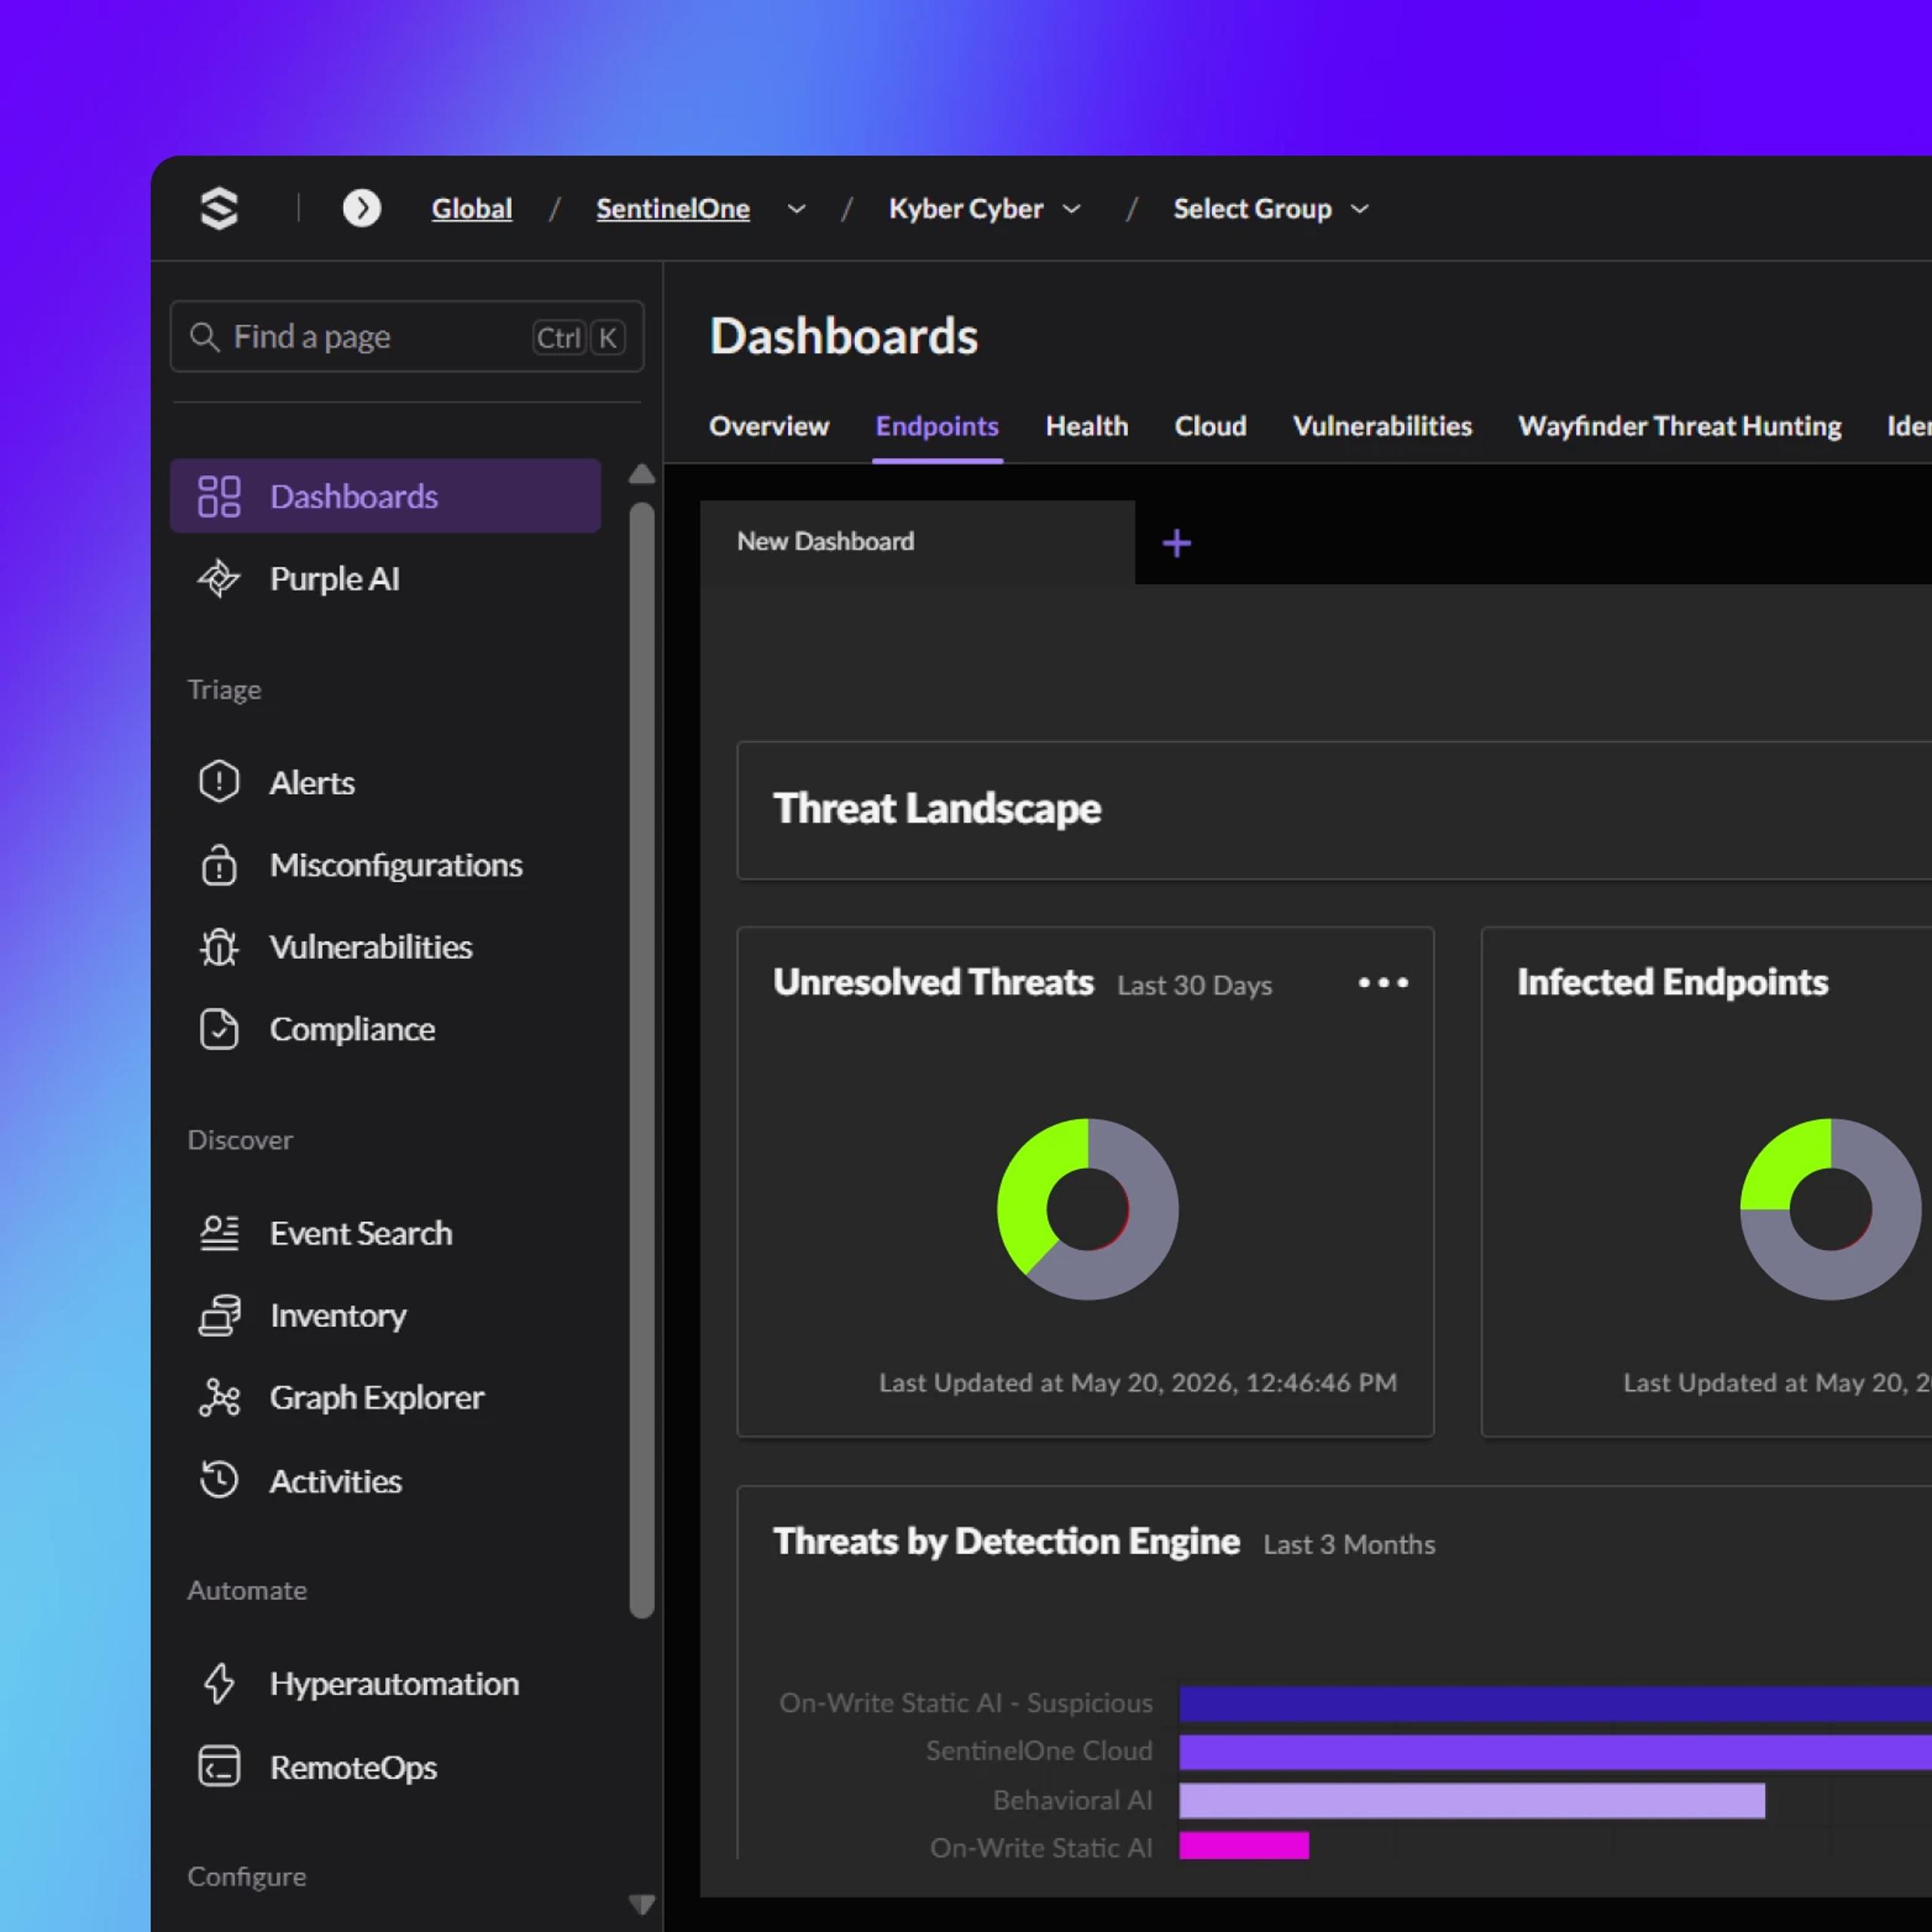Image resolution: width=1932 pixels, height=1932 pixels.
Task: Click the Alerts hexagon icon
Action: pos(219,782)
